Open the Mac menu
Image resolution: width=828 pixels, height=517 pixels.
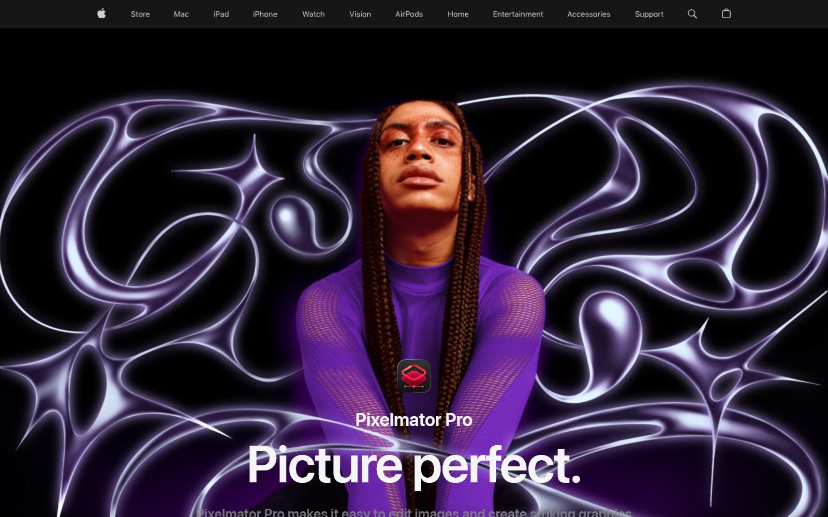(181, 14)
